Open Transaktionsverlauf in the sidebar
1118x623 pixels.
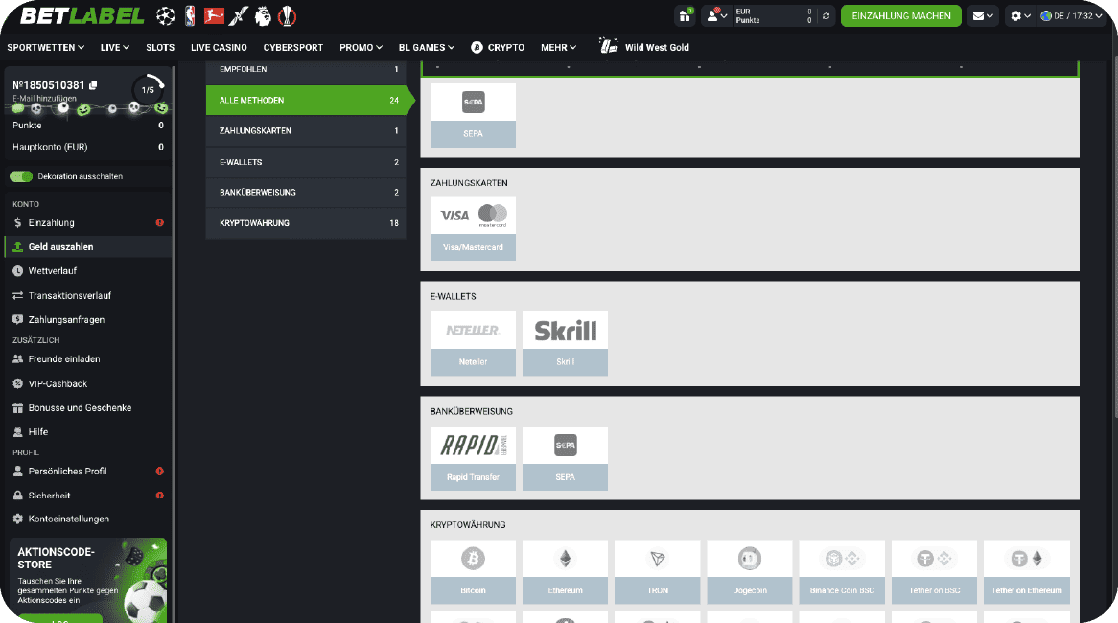pos(88,295)
